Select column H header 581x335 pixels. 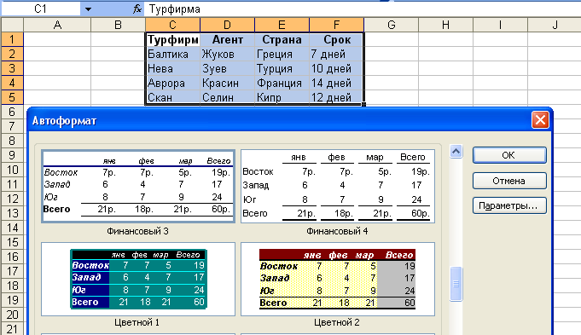pyautogui.click(x=445, y=25)
